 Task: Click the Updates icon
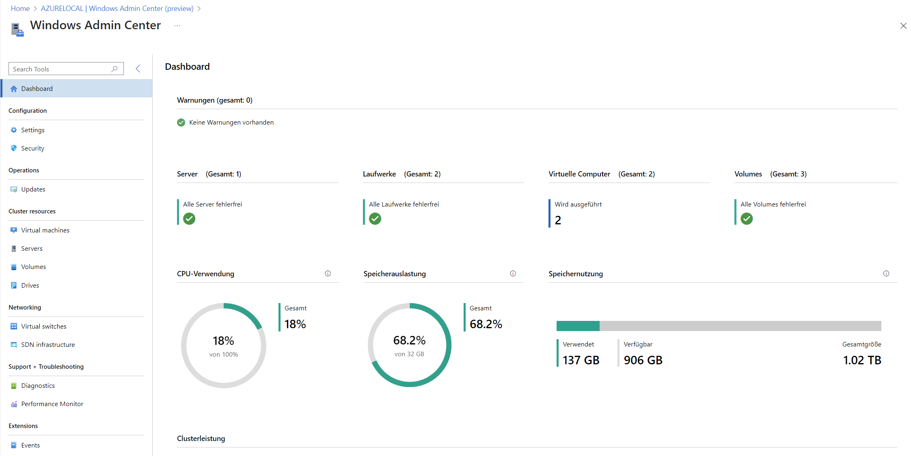point(14,189)
